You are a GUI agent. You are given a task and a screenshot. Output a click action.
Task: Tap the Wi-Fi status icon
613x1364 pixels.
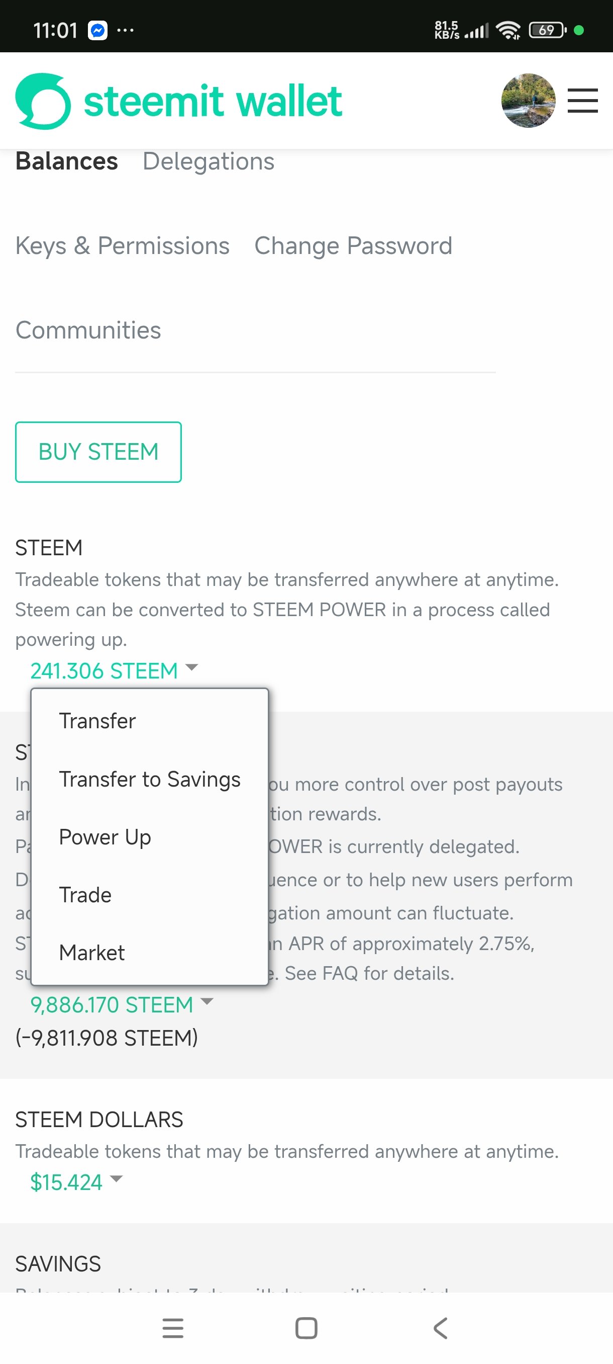coord(508,30)
